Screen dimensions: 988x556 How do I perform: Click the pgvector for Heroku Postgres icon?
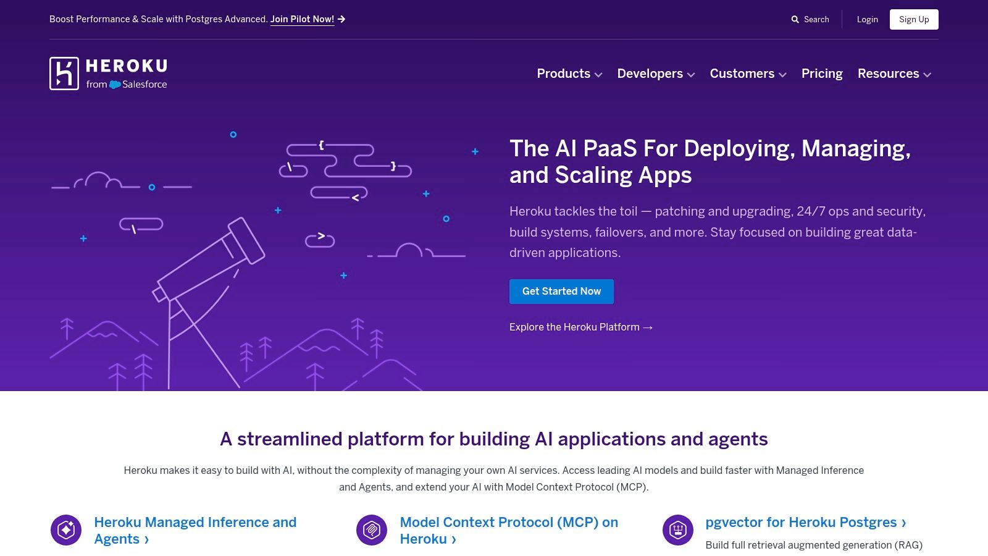[x=677, y=530]
